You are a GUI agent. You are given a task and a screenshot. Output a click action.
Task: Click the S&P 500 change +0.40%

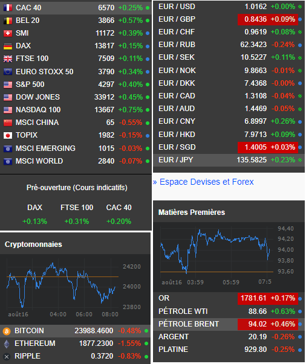(131, 85)
